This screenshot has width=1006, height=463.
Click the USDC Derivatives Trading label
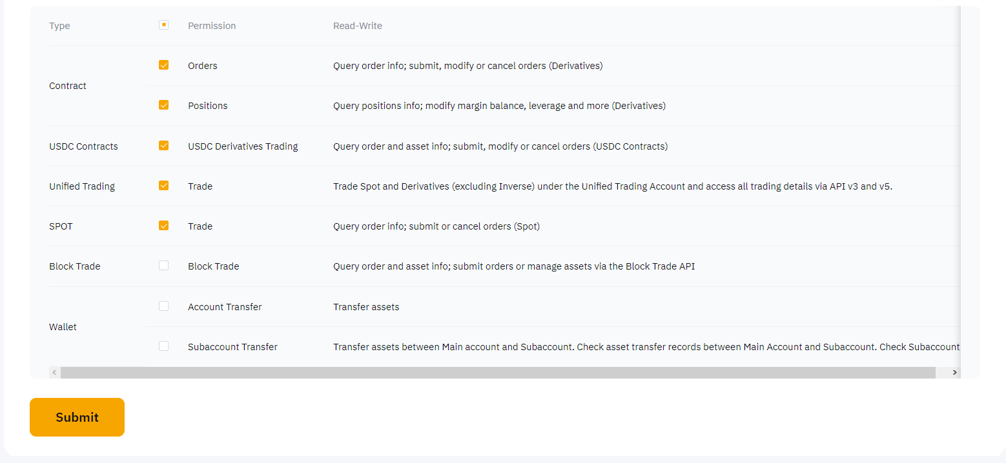(243, 146)
